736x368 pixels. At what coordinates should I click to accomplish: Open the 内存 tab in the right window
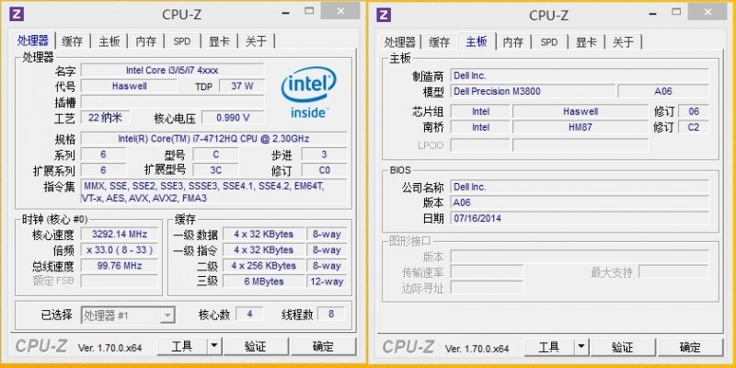click(513, 41)
